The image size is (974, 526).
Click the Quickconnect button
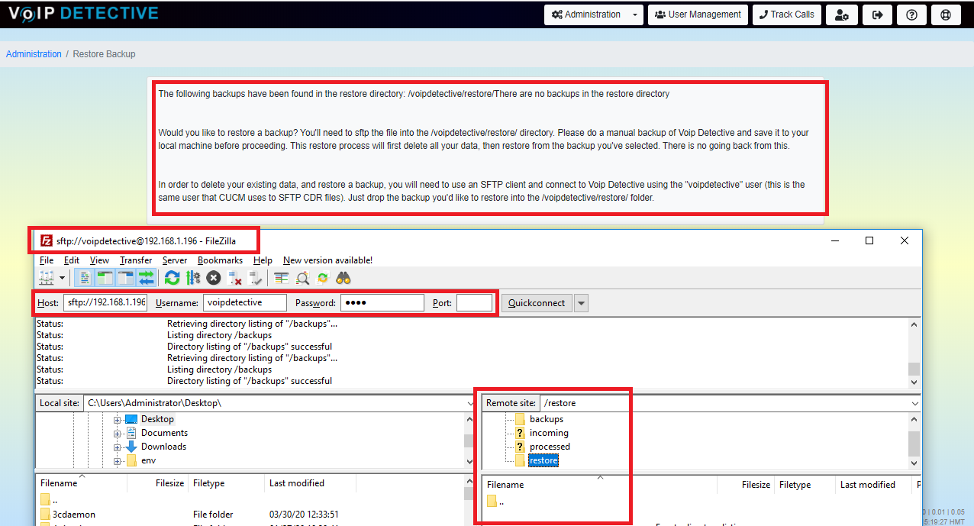[537, 303]
